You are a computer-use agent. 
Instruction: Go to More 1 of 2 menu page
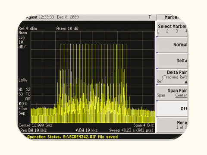point(172,125)
